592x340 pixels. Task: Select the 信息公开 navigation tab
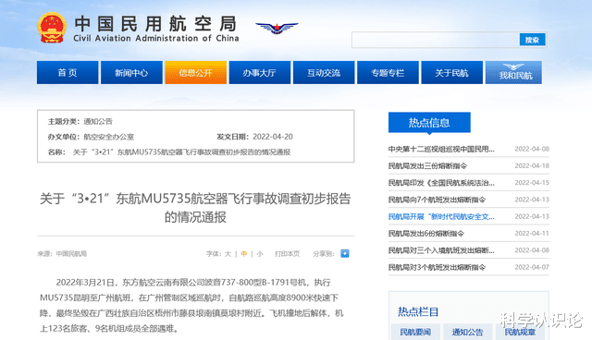[x=195, y=72]
